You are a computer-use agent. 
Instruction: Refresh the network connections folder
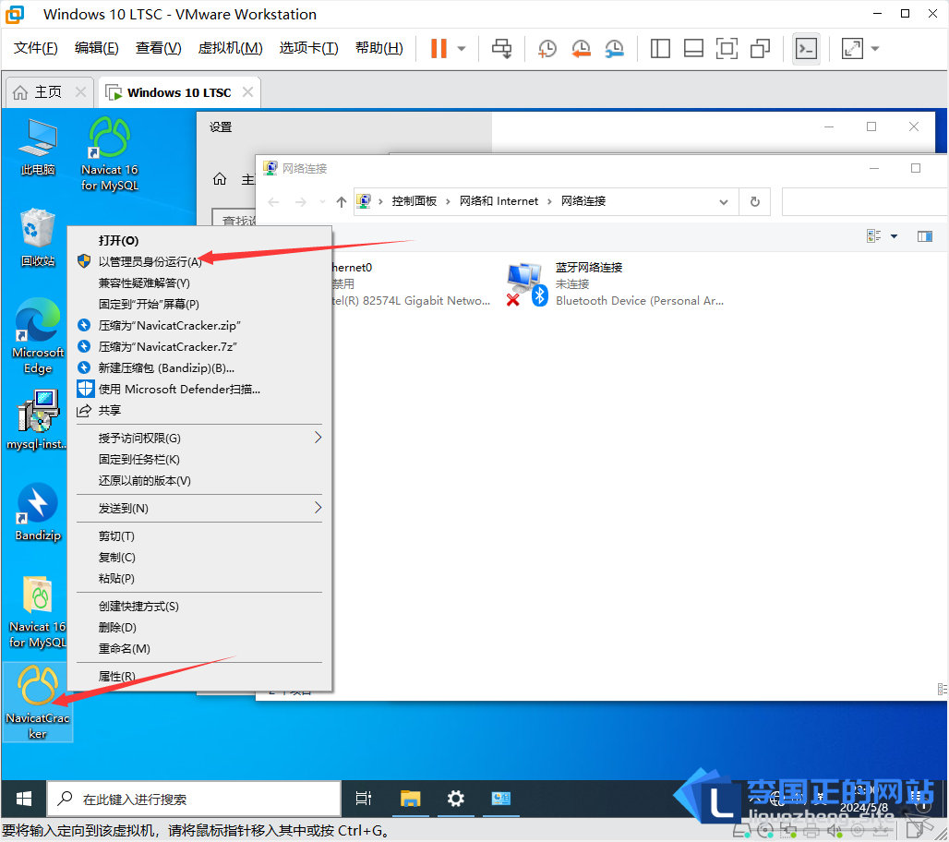(x=755, y=201)
